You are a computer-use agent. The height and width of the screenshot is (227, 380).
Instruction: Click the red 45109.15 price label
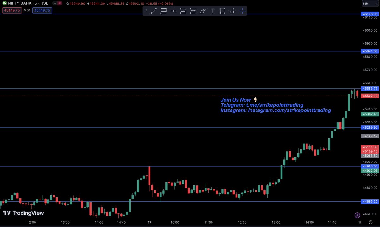(370, 151)
